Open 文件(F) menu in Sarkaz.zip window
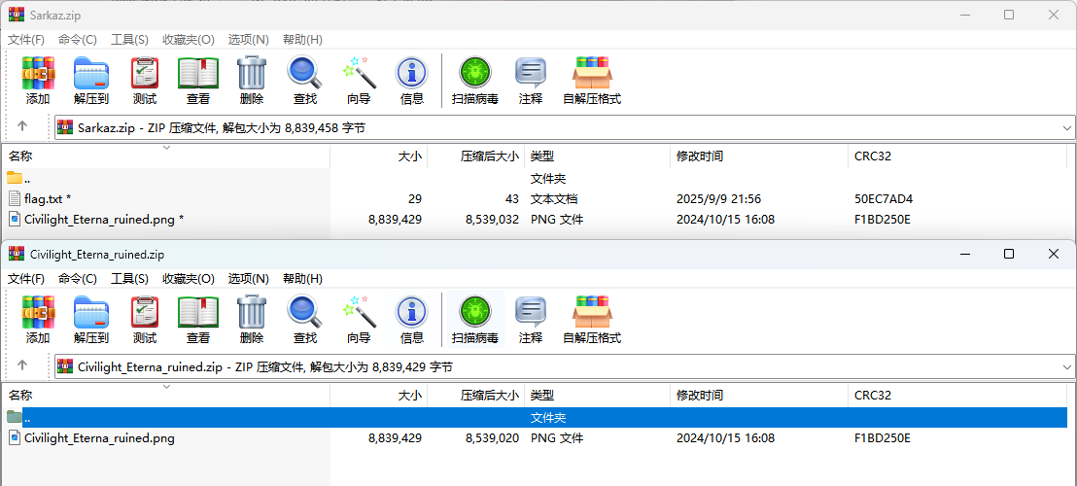Image resolution: width=1077 pixels, height=486 pixels. coord(26,39)
